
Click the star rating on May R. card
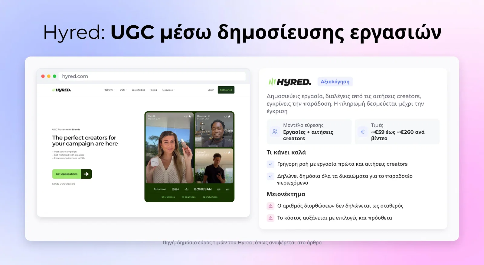tap(188, 117)
